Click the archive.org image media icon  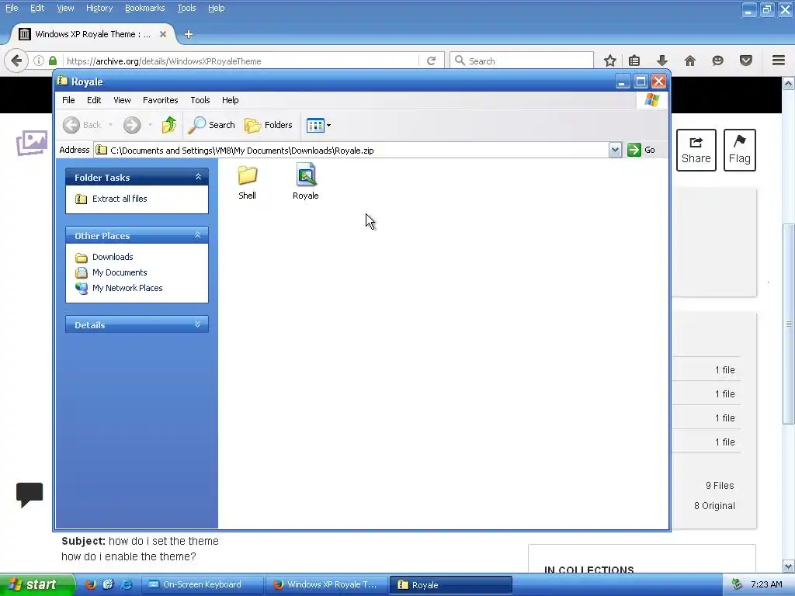31,143
